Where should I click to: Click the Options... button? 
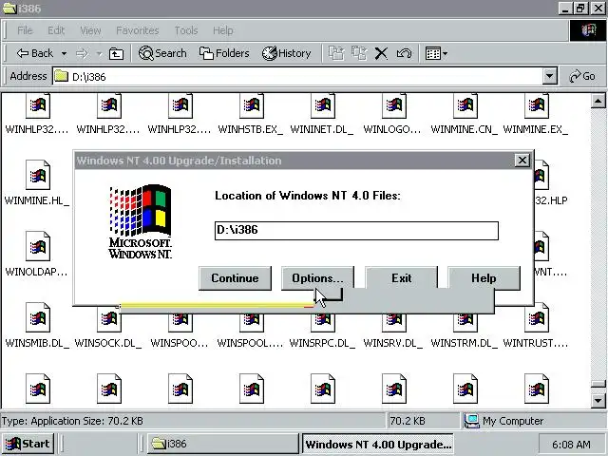click(317, 276)
